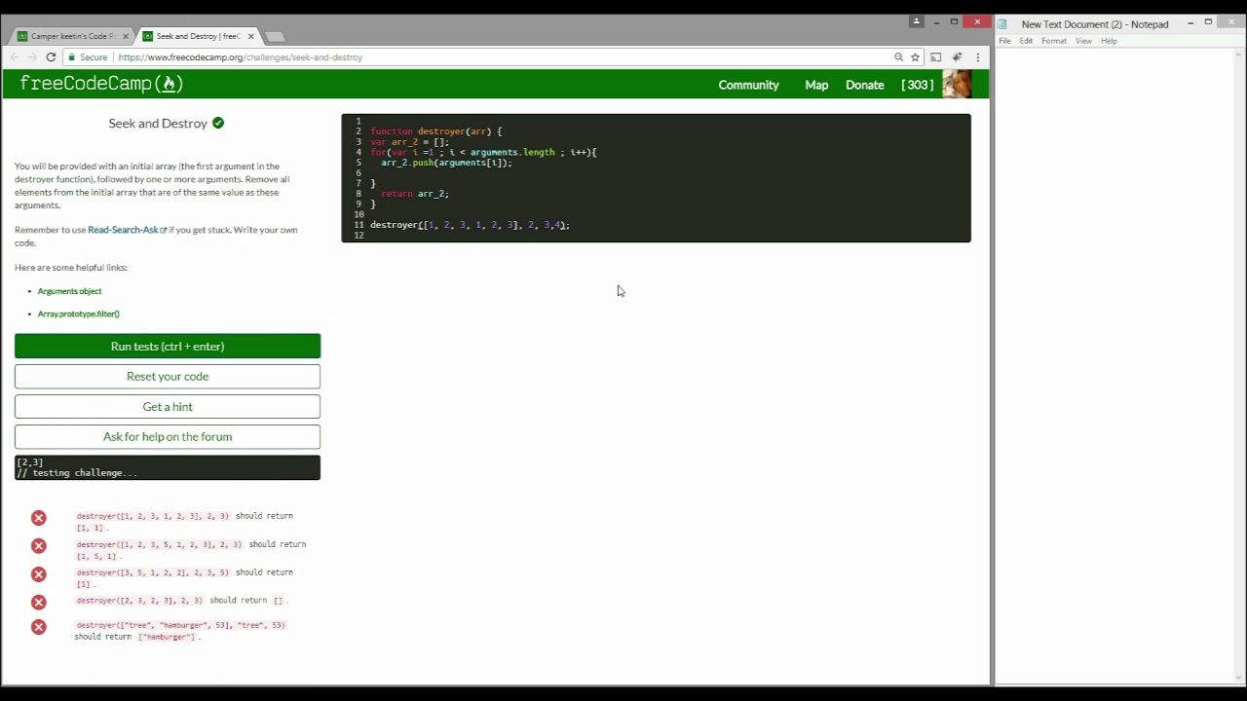This screenshot has height=701, width=1247.
Task: Click Notepad scrollbar down arrow
Action: point(1239,678)
